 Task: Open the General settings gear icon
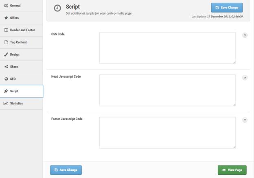[6, 6]
